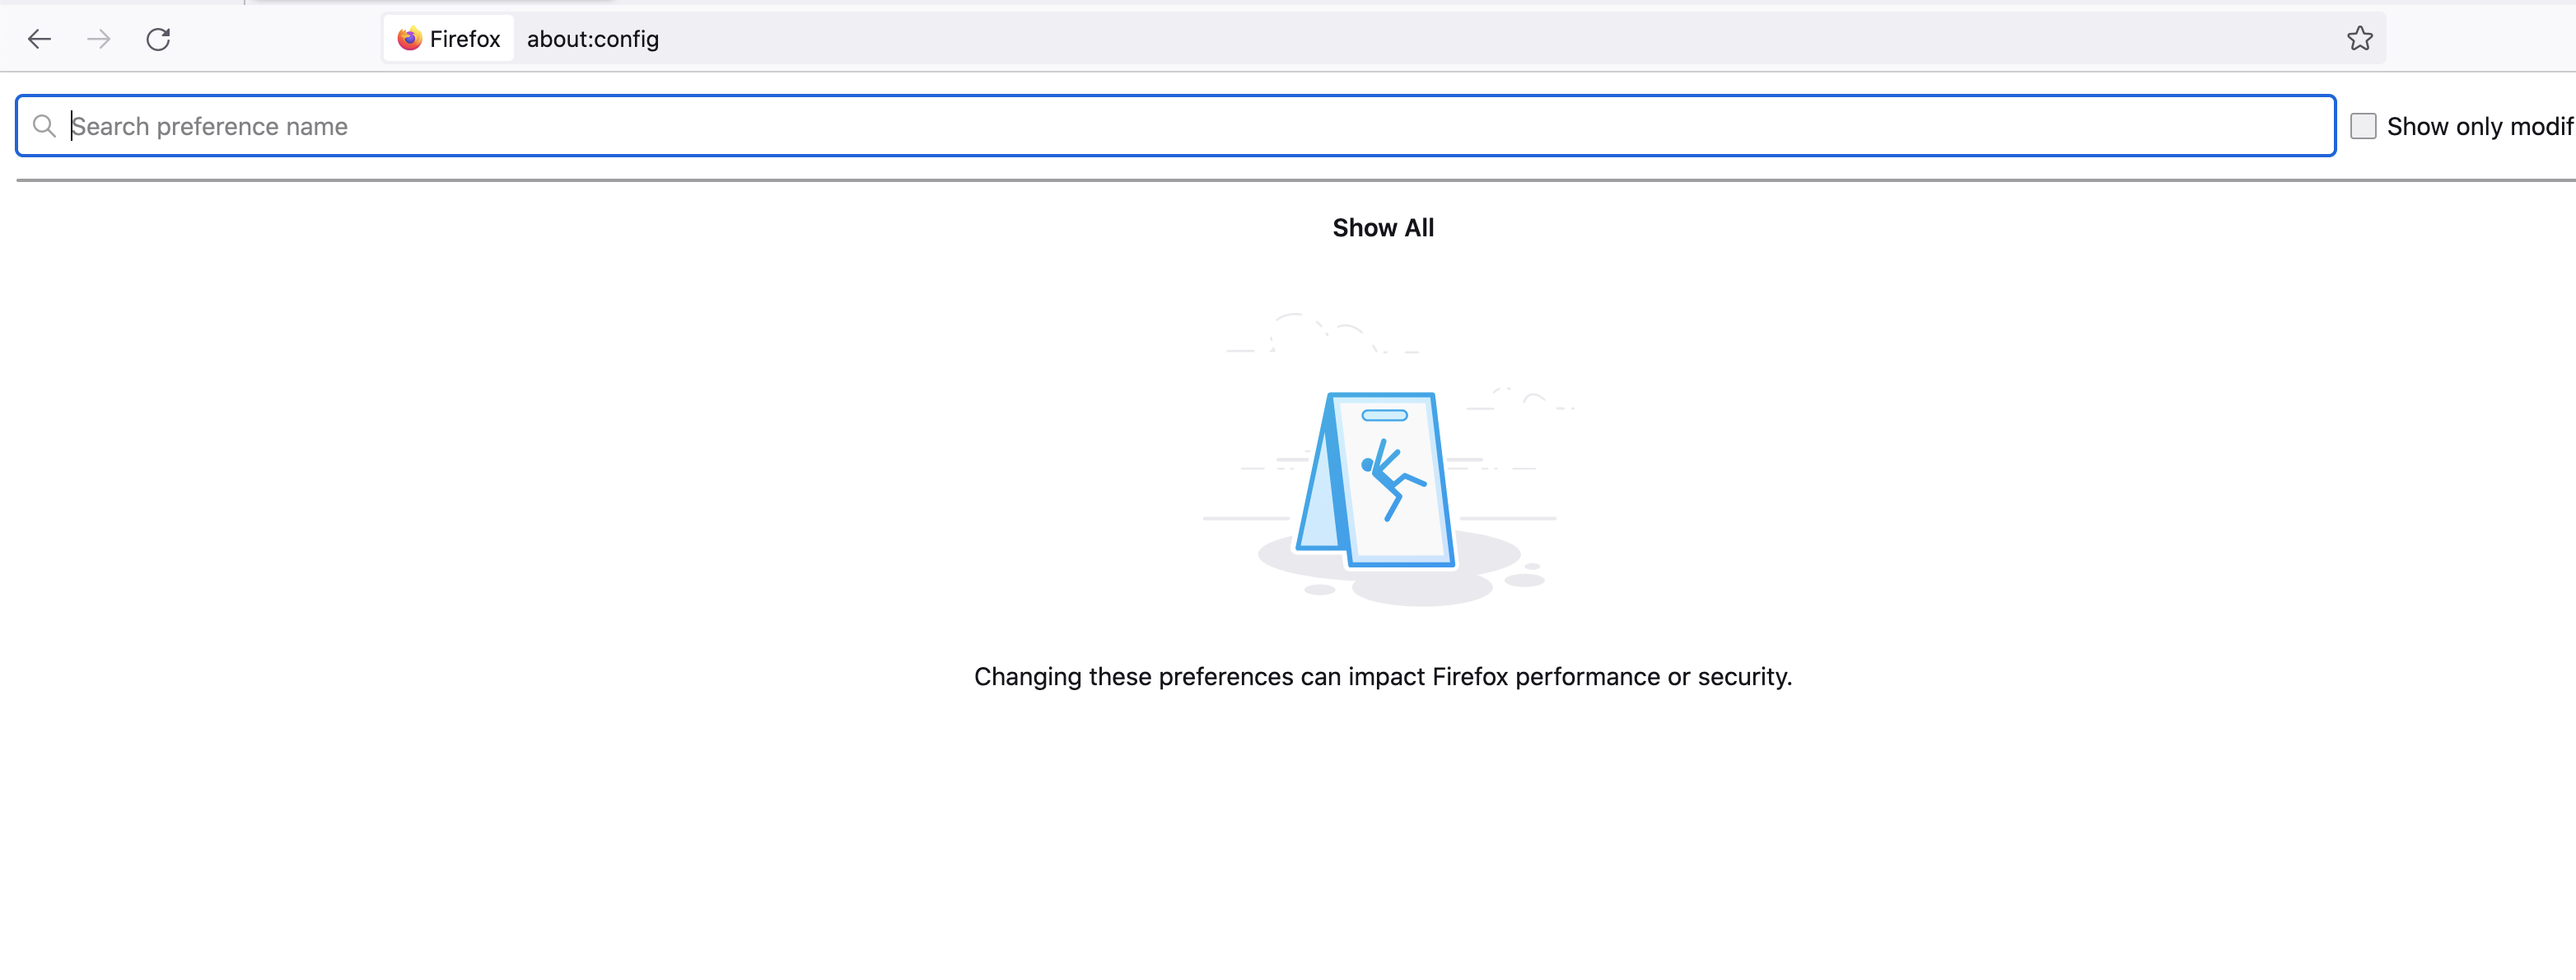Click the forward navigation arrow
The image size is (2576, 980).
(x=98, y=39)
